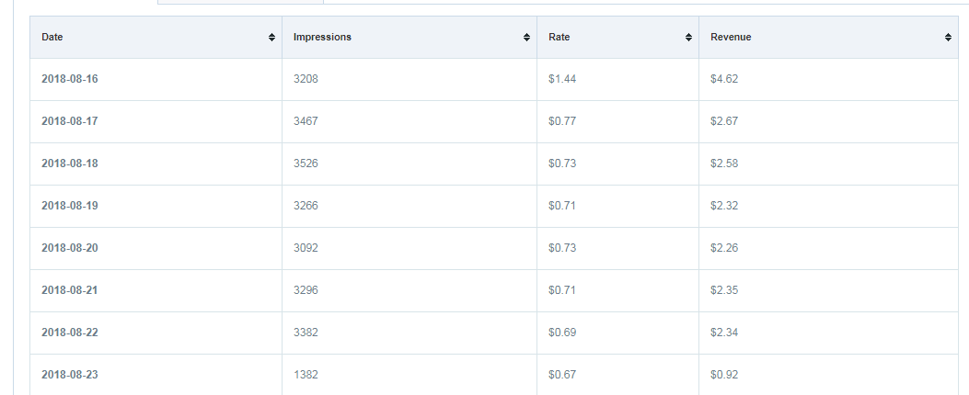
Task: Click the Revenue column header label
Action: coord(731,38)
